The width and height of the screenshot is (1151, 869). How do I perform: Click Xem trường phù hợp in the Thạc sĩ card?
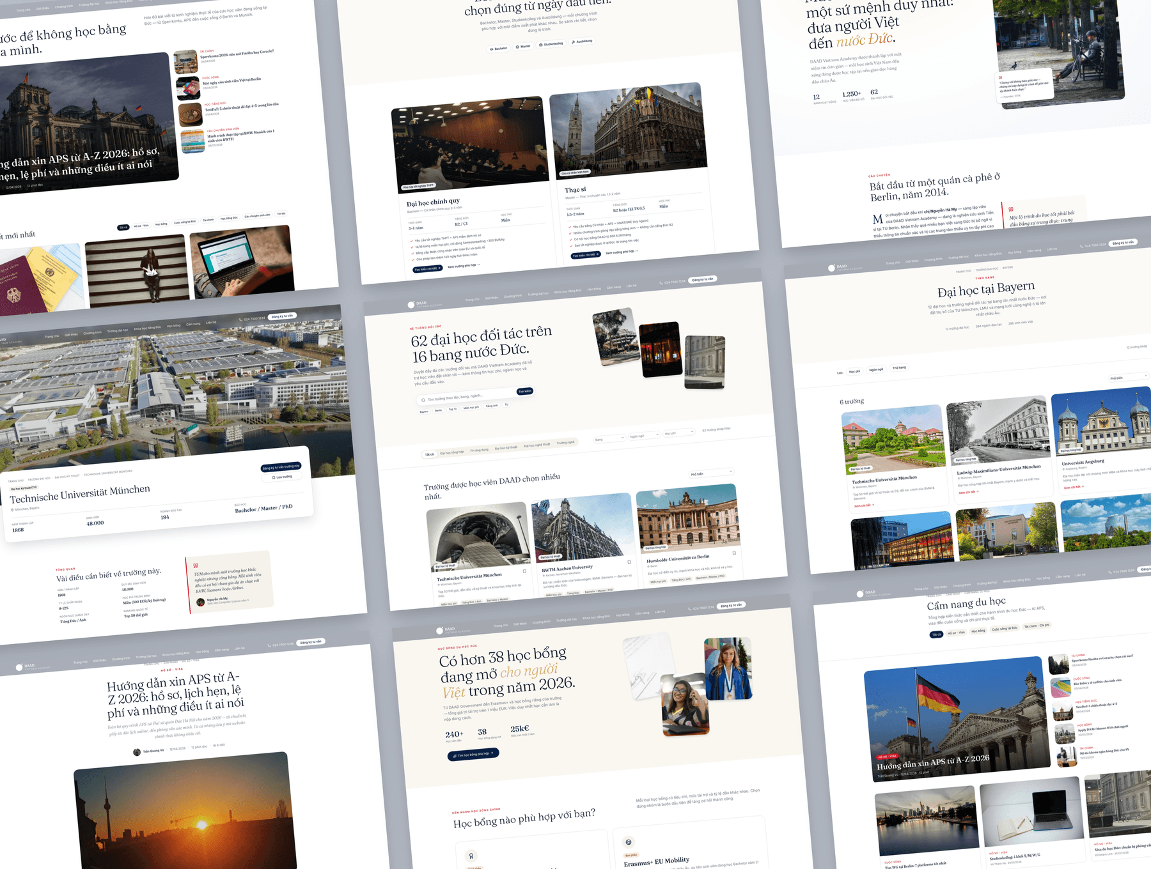coord(622,252)
